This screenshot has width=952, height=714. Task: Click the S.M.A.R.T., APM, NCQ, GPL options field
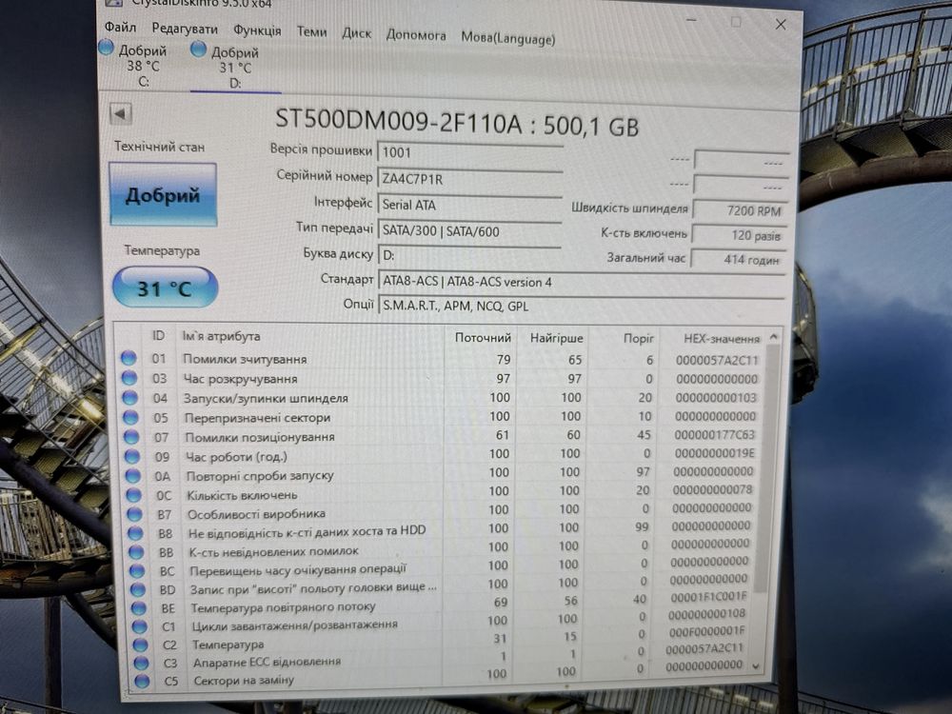coord(581,306)
